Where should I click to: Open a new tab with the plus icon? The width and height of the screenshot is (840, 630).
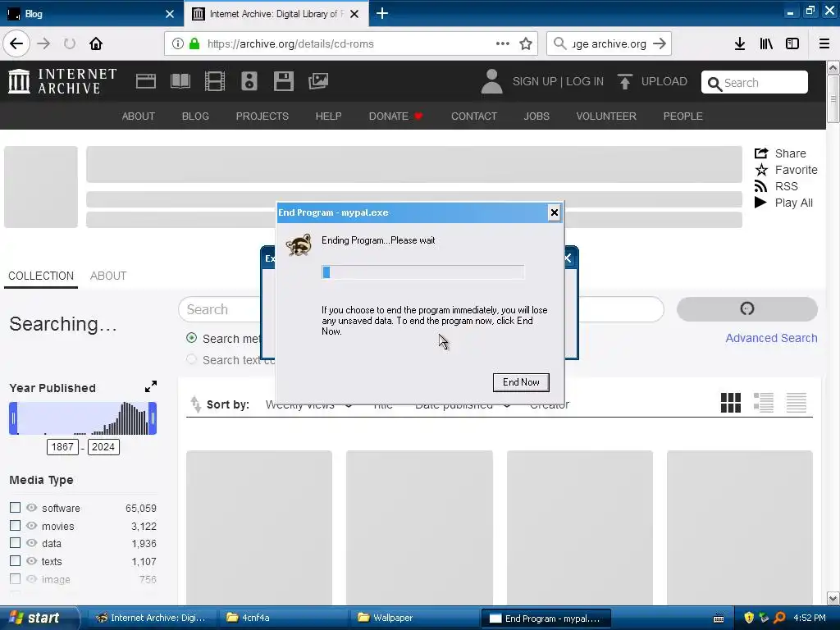(382, 13)
